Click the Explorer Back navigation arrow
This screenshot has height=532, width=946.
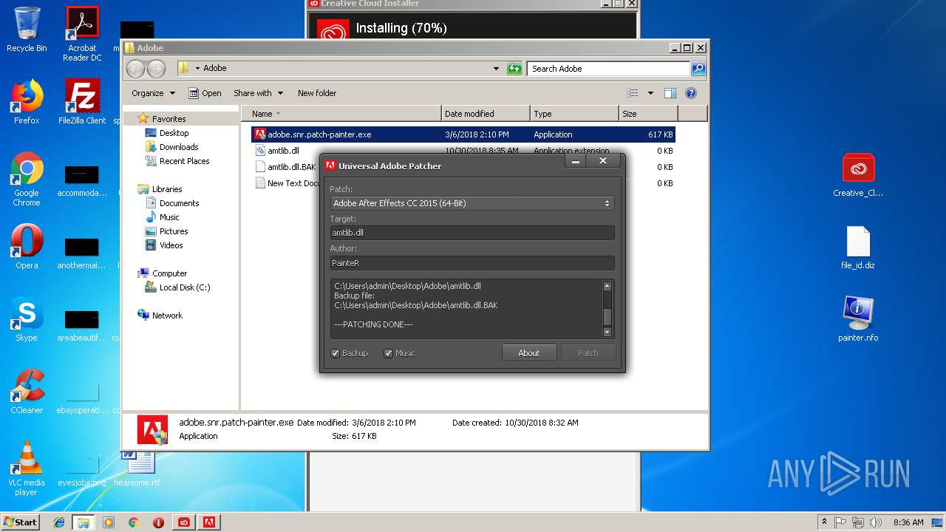click(x=135, y=69)
